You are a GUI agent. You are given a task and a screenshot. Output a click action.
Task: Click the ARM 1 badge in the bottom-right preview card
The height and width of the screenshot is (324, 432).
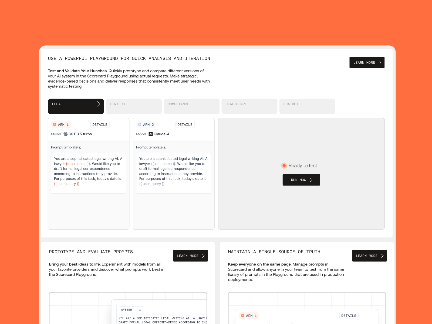(x=248, y=315)
